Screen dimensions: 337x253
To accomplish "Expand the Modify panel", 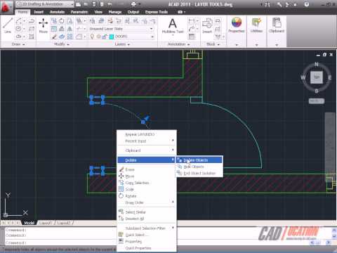I will click(62, 44).
